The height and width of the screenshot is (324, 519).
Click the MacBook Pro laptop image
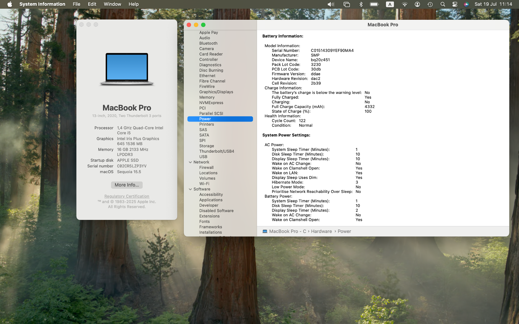(x=127, y=69)
